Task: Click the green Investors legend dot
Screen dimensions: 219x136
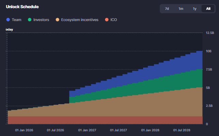Action: coord(30,20)
